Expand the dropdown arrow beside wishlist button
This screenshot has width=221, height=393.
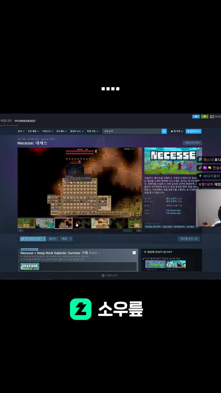point(45,239)
